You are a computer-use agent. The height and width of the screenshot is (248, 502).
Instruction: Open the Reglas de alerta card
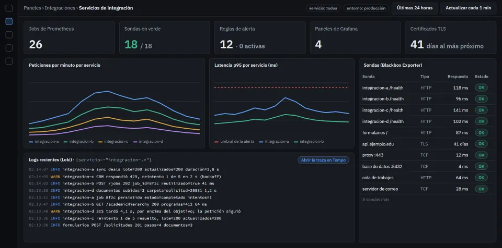260,38
